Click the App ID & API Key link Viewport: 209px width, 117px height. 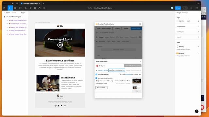(103, 70)
